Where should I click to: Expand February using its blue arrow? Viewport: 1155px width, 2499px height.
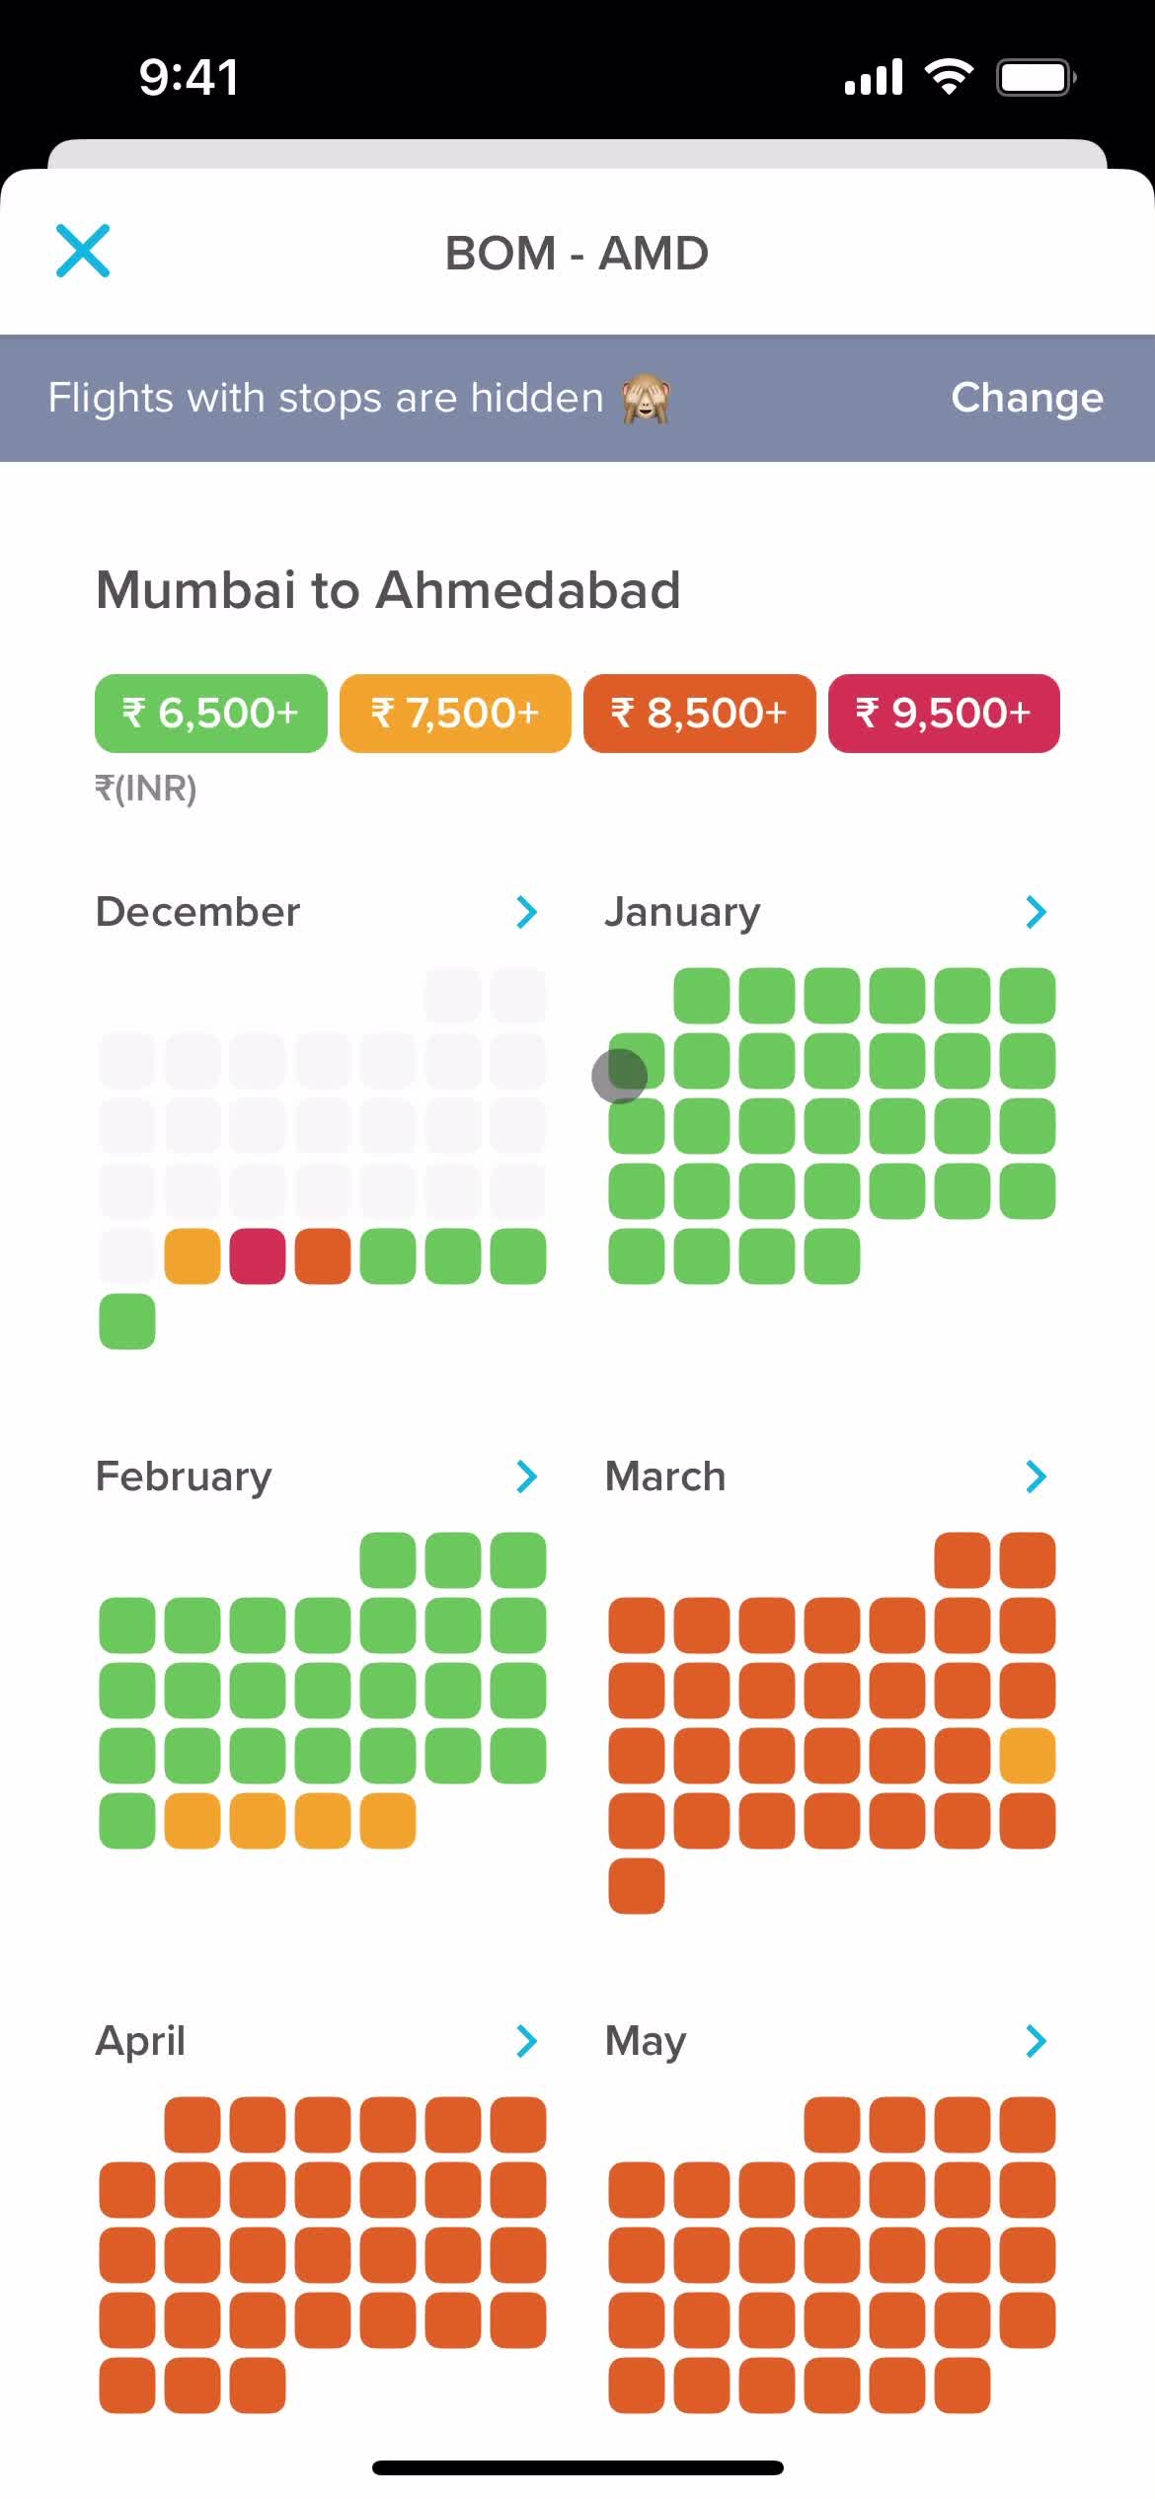point(527,1477)
